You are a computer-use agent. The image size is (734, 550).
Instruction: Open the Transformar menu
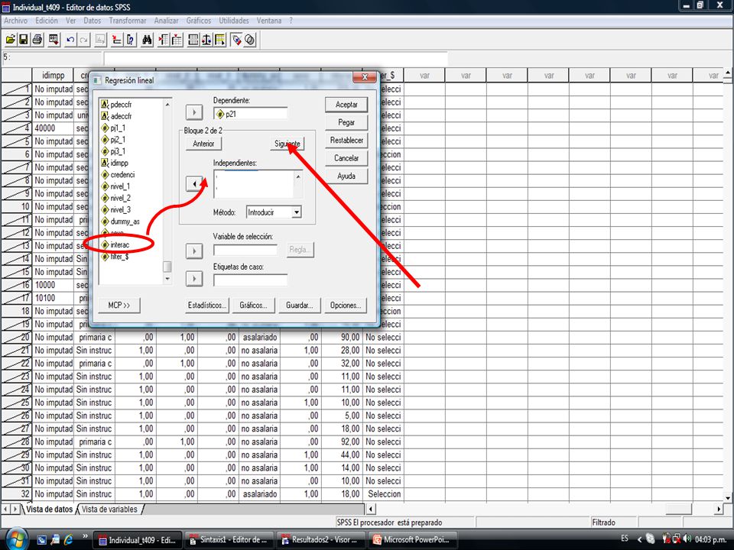point(128,21)
